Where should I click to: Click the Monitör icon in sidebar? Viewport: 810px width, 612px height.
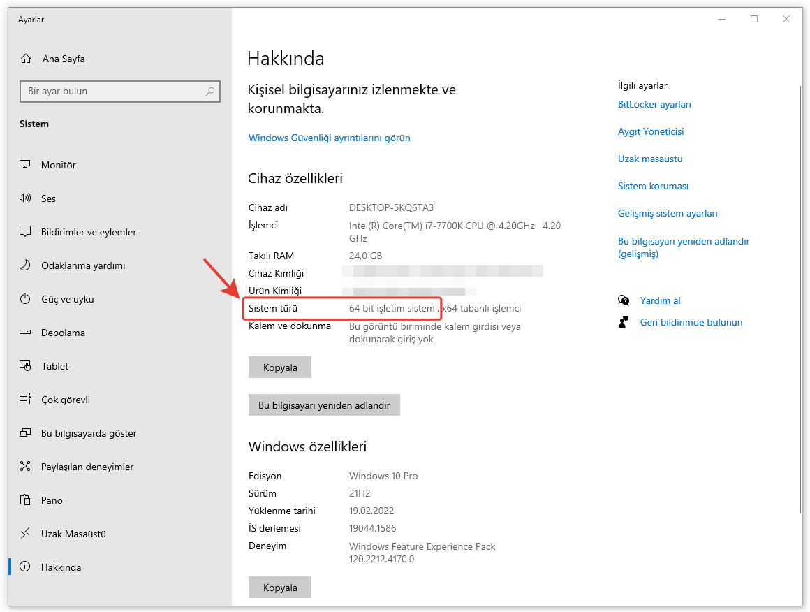click(25, 165)
